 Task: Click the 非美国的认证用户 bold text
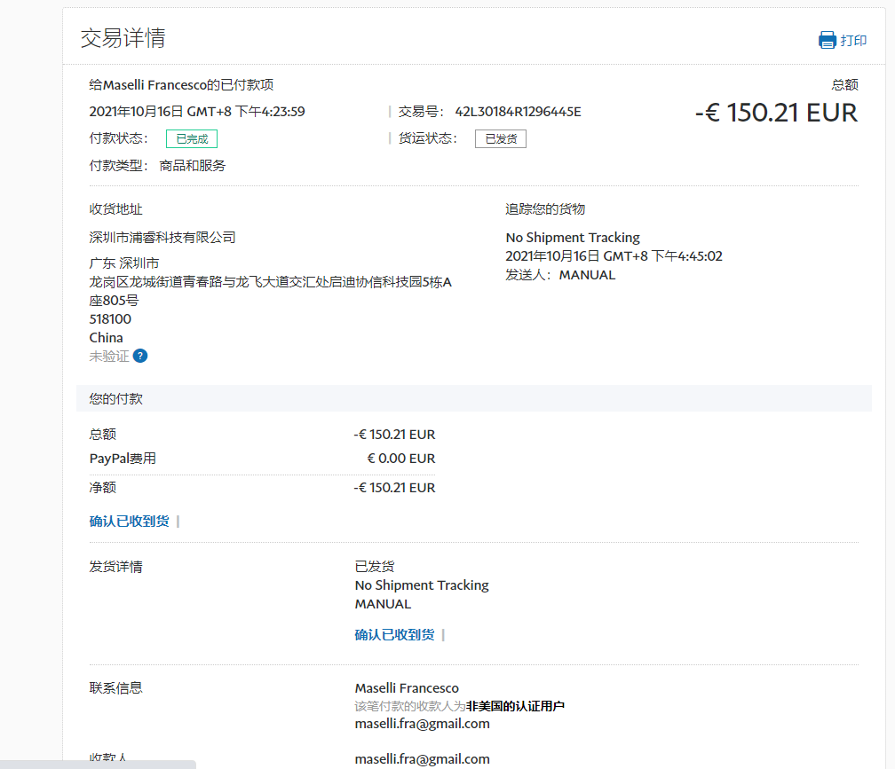pos(515,706)
